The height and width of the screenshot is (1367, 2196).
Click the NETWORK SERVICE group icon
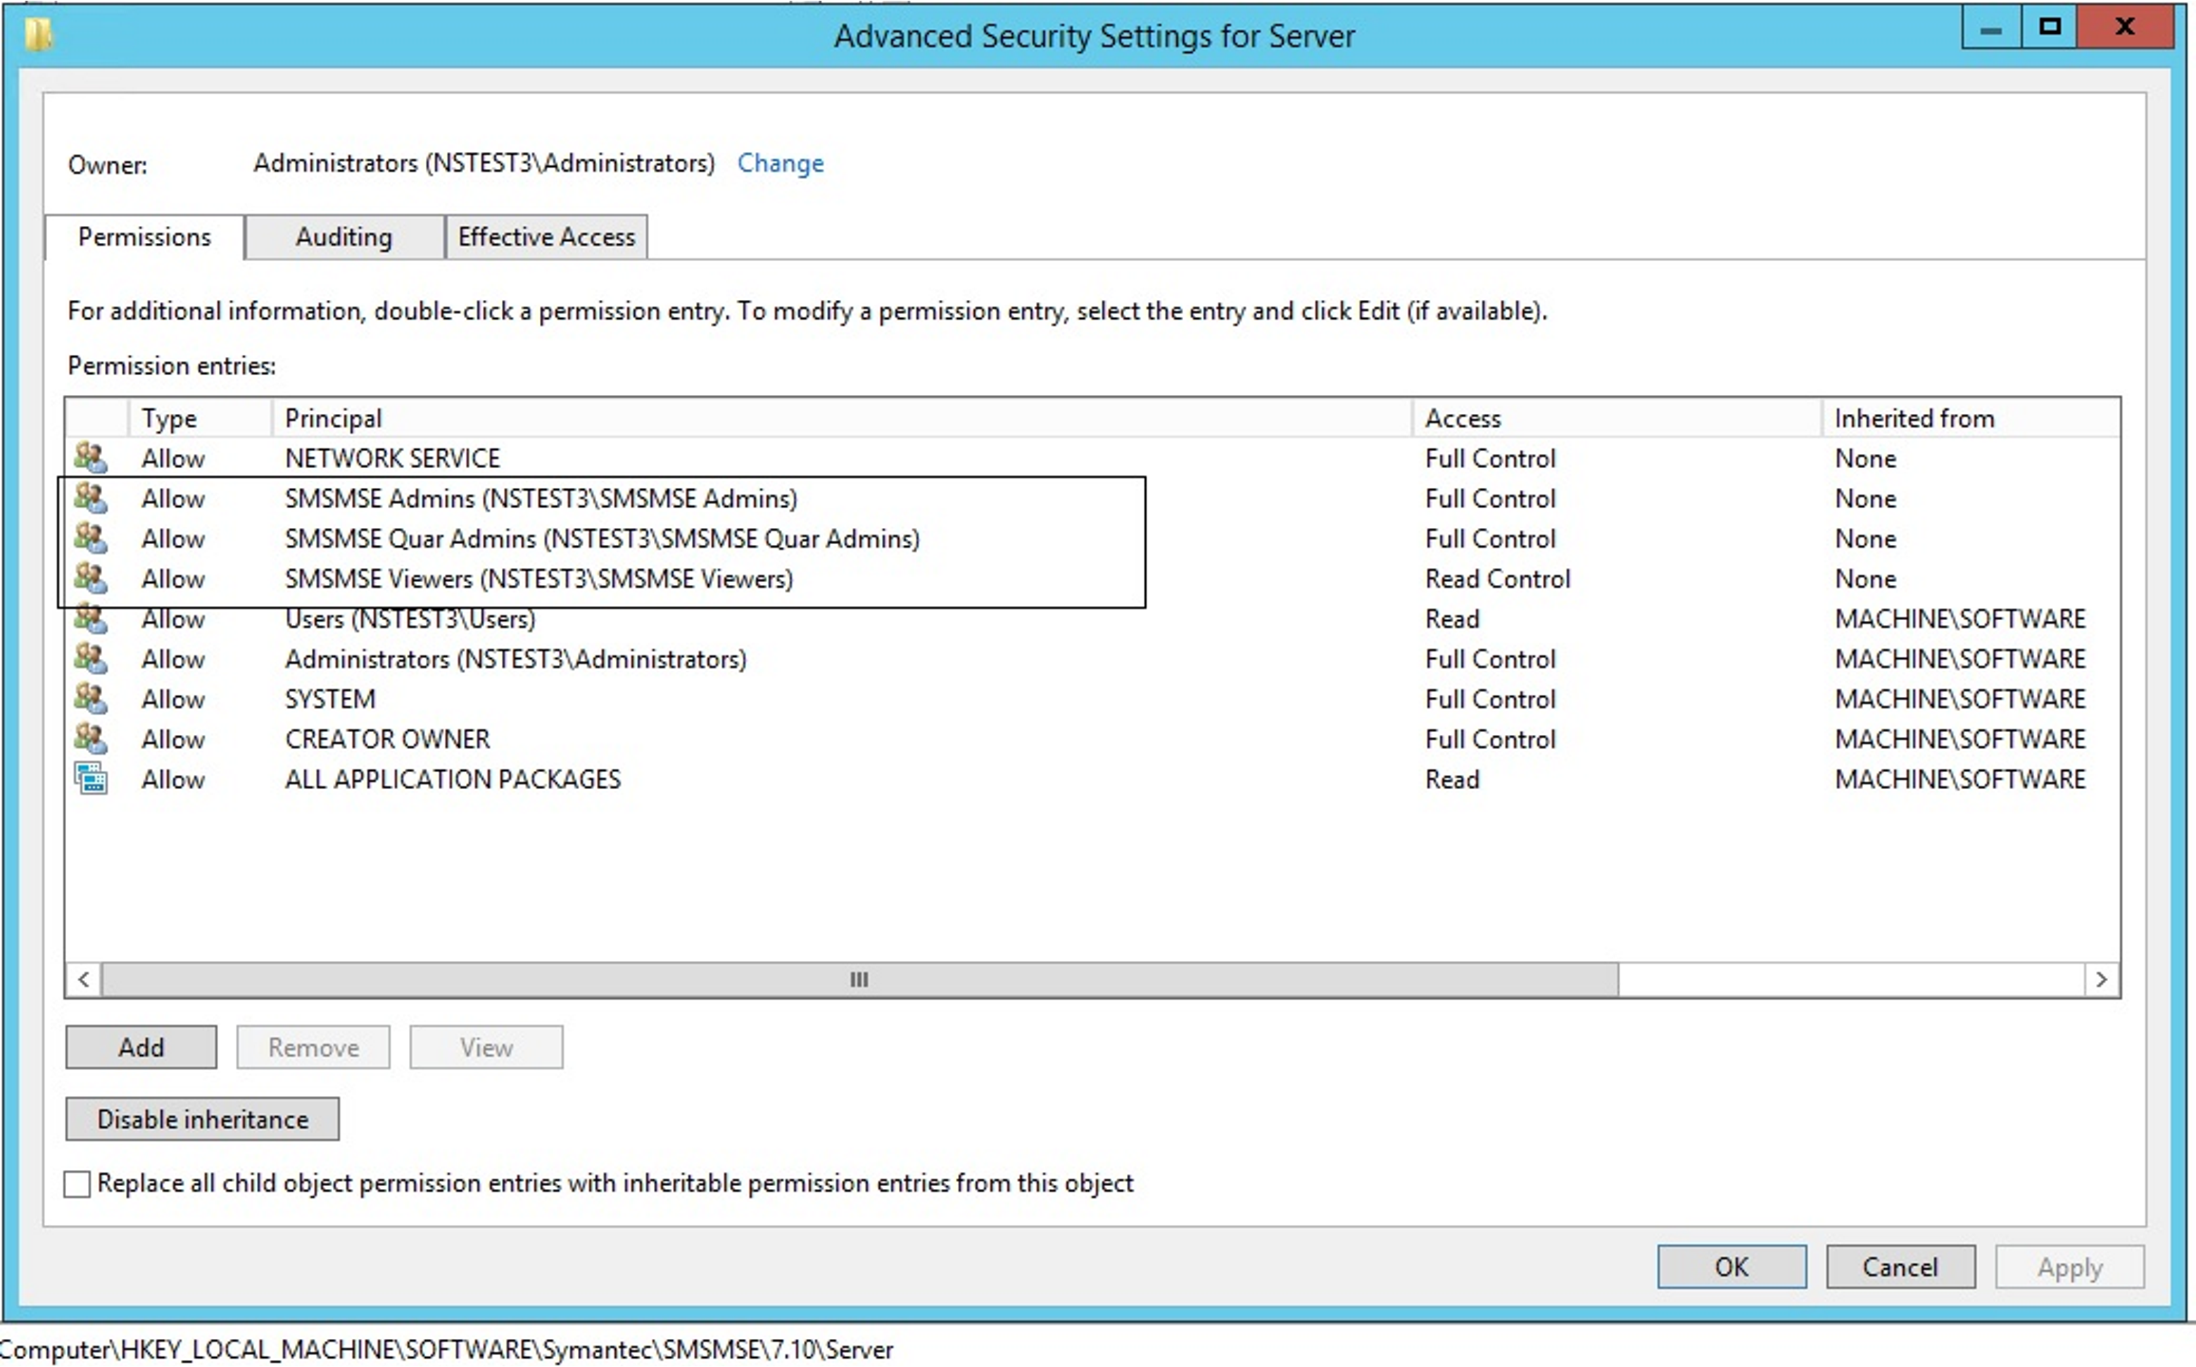tap(90, 458)
